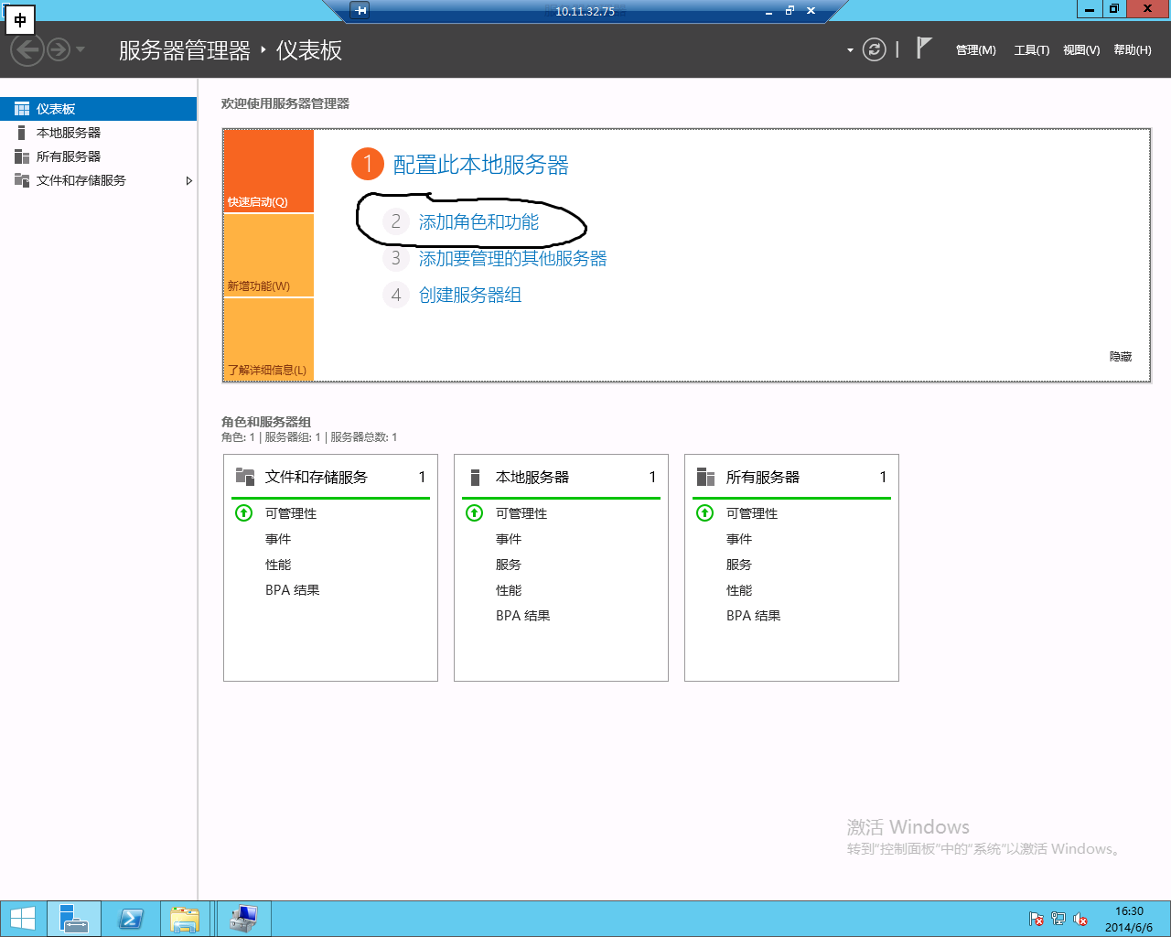
Task: Click the Action Center flag tray icon
Action: coord(1037,919)
